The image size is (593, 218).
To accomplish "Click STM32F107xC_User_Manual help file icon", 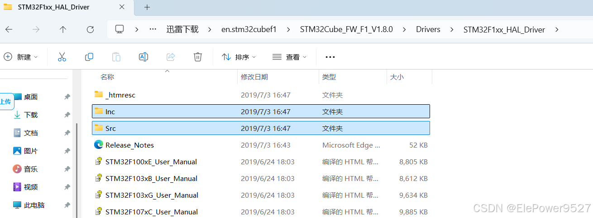I will 99,212.
